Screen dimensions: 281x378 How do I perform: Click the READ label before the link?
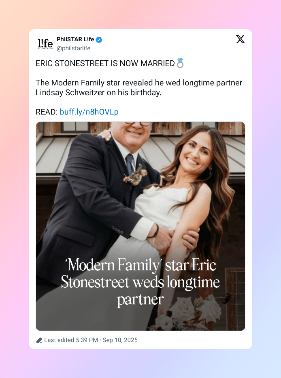click(x=45, y=112)
